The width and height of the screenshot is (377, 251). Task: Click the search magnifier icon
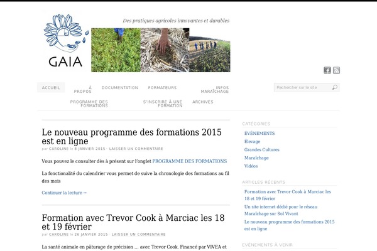pyautogui.click(x=334, y=88)
